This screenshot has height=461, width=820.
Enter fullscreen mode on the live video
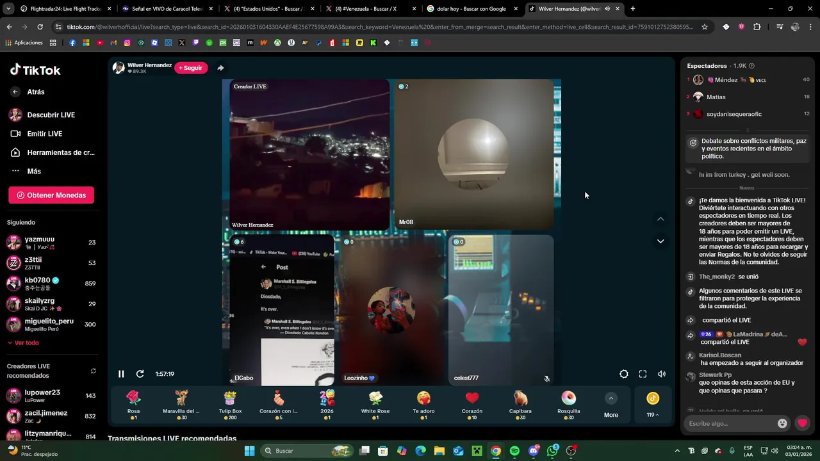coord(643,374)
